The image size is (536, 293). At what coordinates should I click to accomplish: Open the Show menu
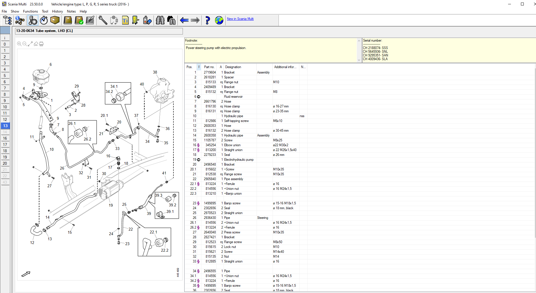click(x=15, y=11)
